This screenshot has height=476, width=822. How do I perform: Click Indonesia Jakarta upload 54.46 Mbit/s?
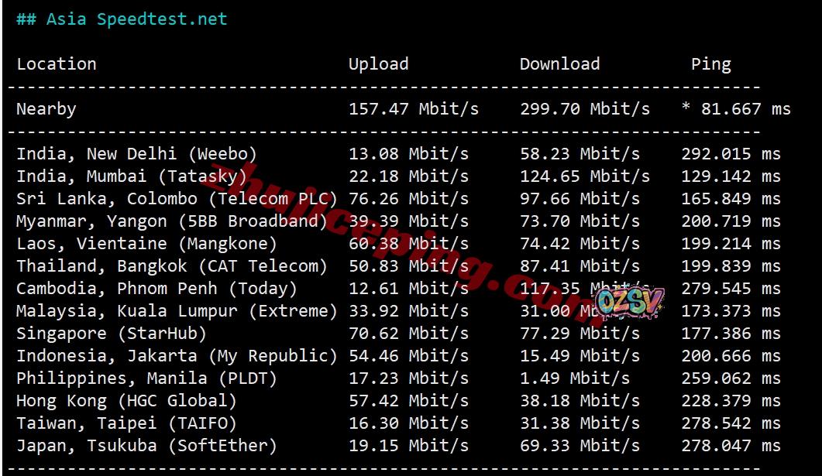click(409, 356)
